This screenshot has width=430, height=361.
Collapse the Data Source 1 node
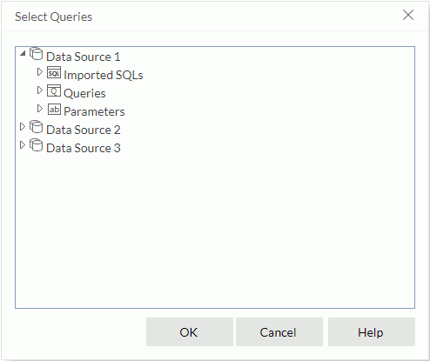[23, 53]
